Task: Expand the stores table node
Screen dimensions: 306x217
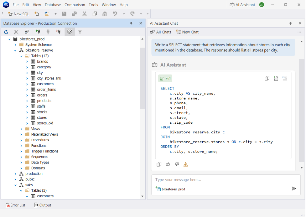Action: click(x=27, y=117)
